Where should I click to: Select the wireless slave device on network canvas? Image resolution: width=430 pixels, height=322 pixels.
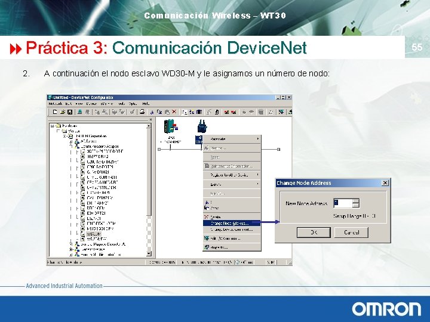(x=202, y=126)
